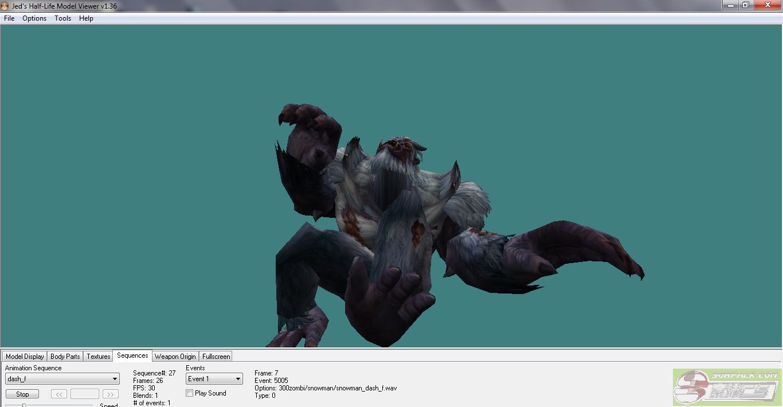Viewport: 783px width, 407px height.
Task: Open the Options menu
Action: (34, 18)
